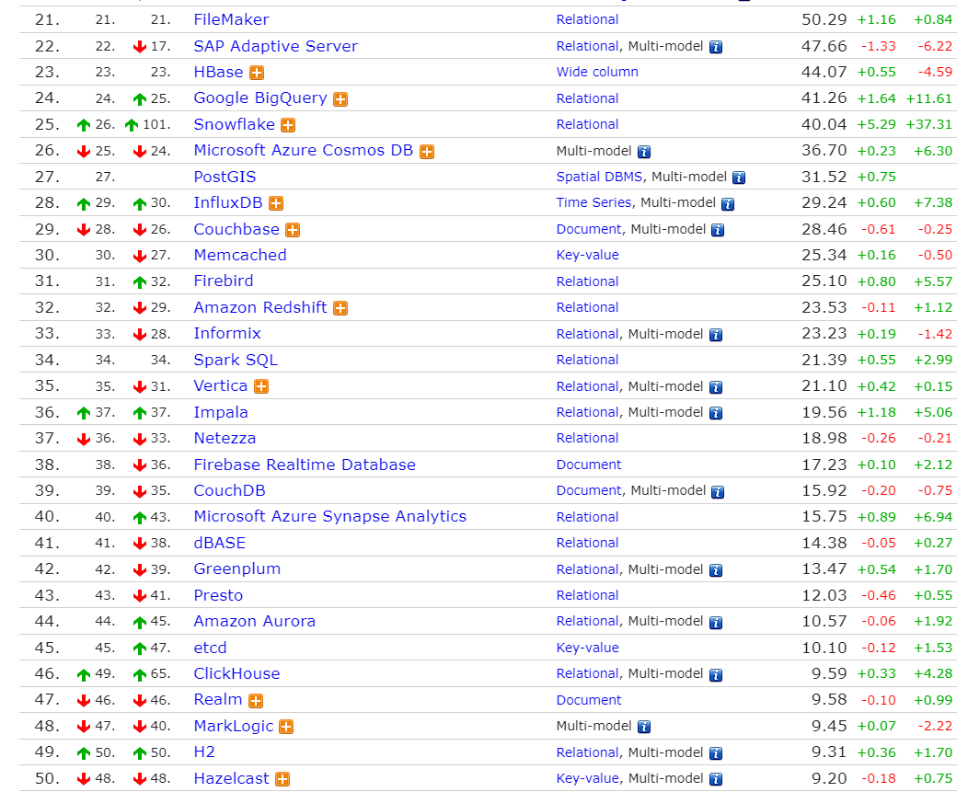Click the orange plus icon next to MarkLogic

pos(286,728)
